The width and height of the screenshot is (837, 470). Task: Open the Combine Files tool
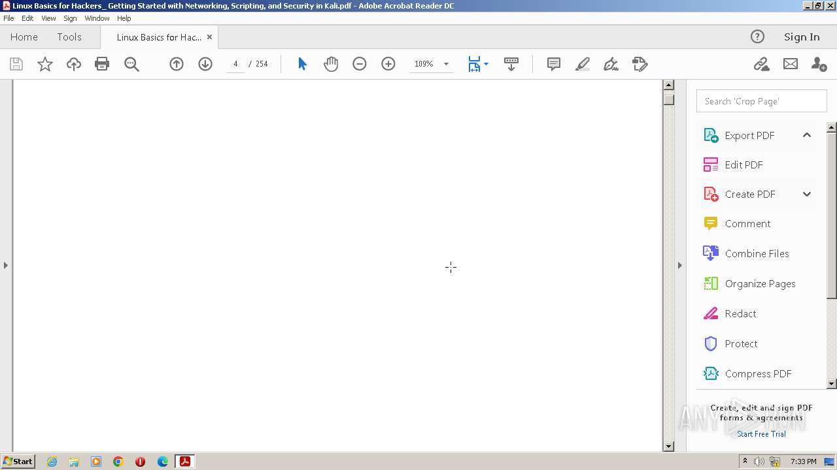point(757,253)
